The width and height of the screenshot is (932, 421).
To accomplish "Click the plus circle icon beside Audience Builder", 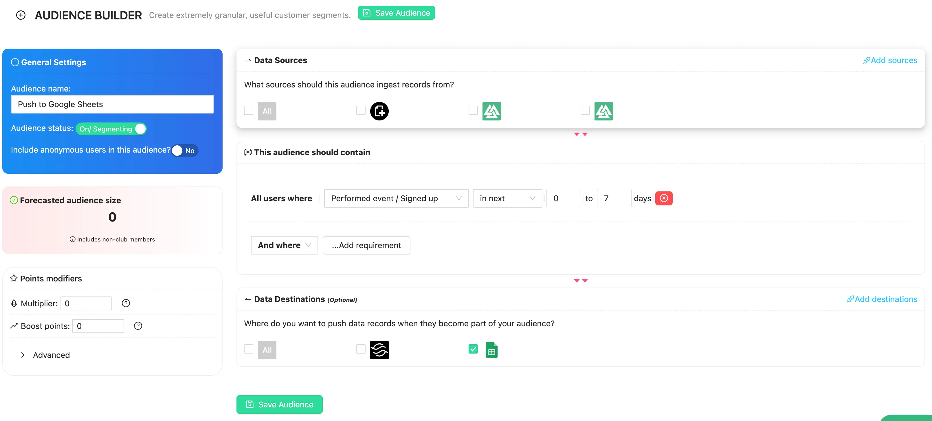I will click(x=21, y=15).
